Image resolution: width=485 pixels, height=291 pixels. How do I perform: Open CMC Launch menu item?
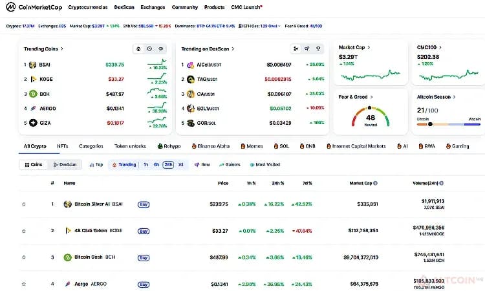(x=246, y=7)
